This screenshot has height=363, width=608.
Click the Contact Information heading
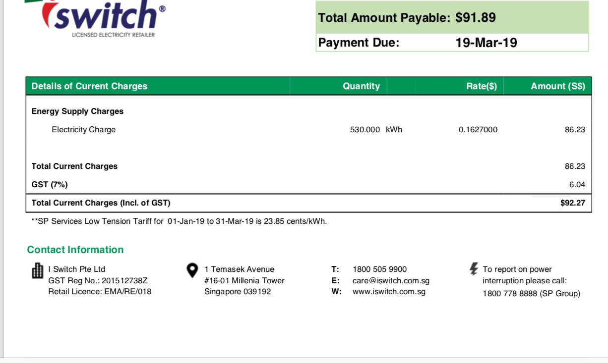coord(75,250)
